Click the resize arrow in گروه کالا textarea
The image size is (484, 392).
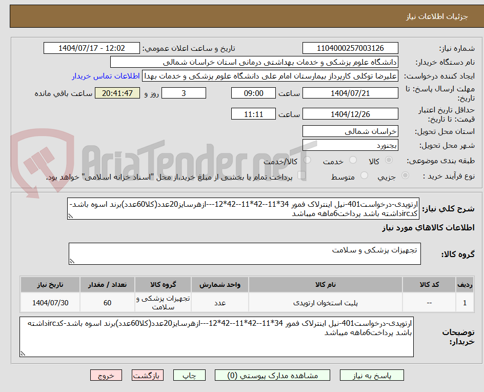click(x=73, y=262)
